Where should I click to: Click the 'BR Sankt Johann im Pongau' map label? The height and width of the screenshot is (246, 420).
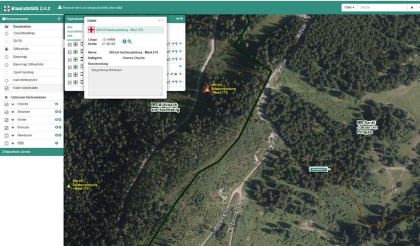point(367,127)
